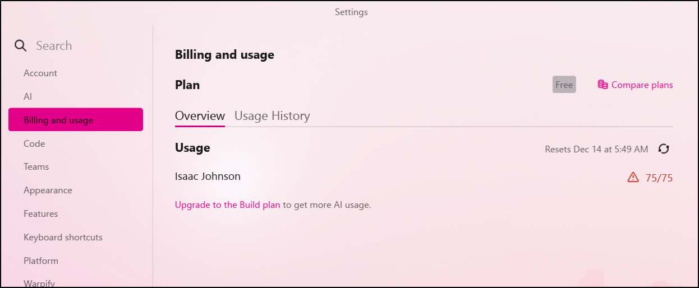Click the Compare plans coins icon
This screenshot has height=288, width=699.
pyautogui.click(x=603, y=85)
